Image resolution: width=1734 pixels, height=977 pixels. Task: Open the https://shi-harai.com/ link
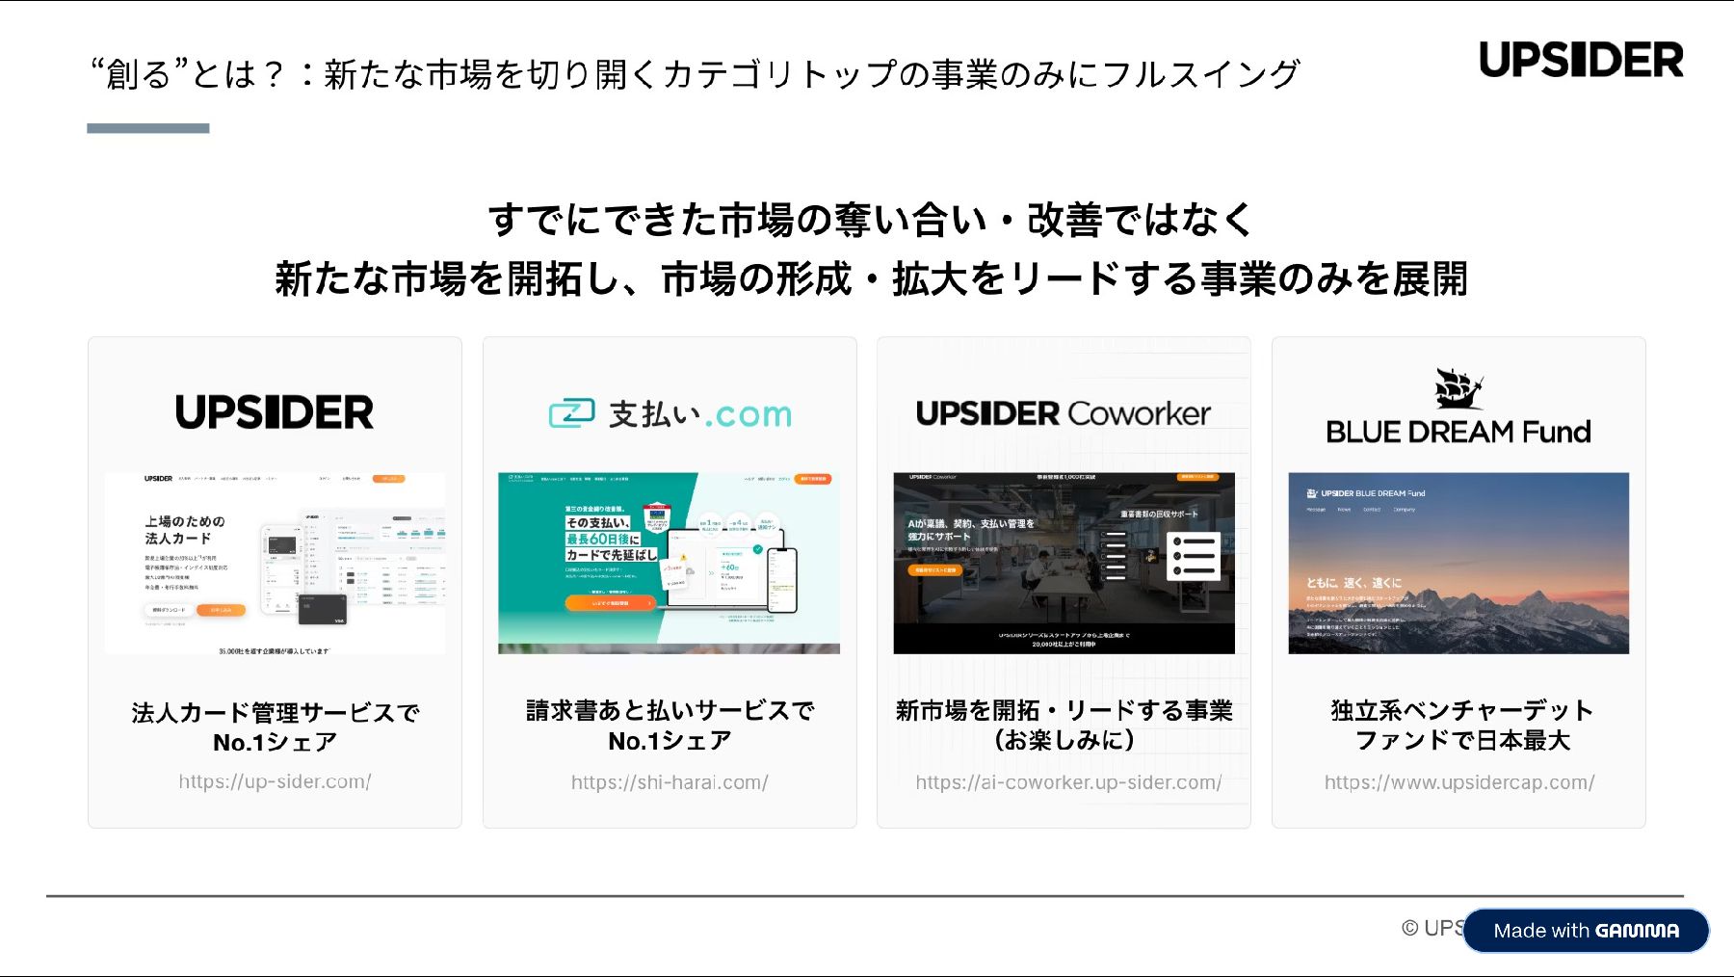670,782
